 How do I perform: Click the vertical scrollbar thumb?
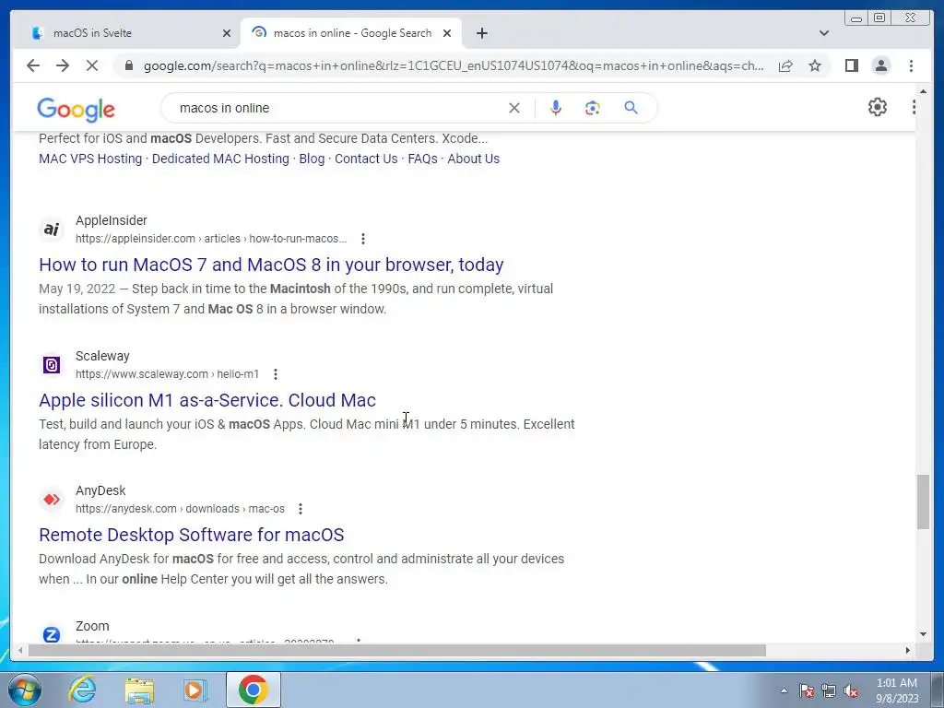click(x=923, y=501)
